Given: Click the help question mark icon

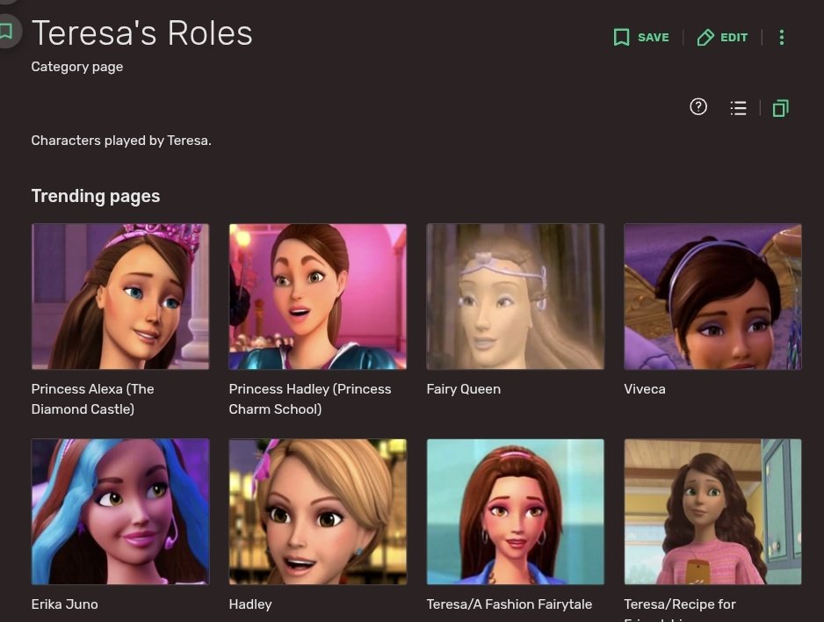Looking at the screenshot, I should tap(698, 107).
